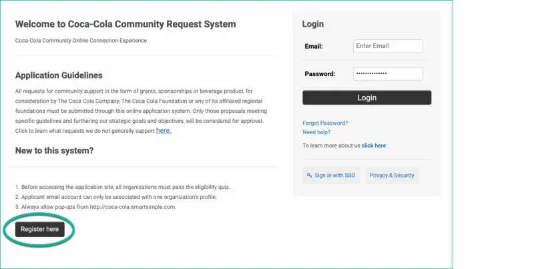Open Privacy & Security
This screenshot has height=269, width=534.
[x=392, y=176]
